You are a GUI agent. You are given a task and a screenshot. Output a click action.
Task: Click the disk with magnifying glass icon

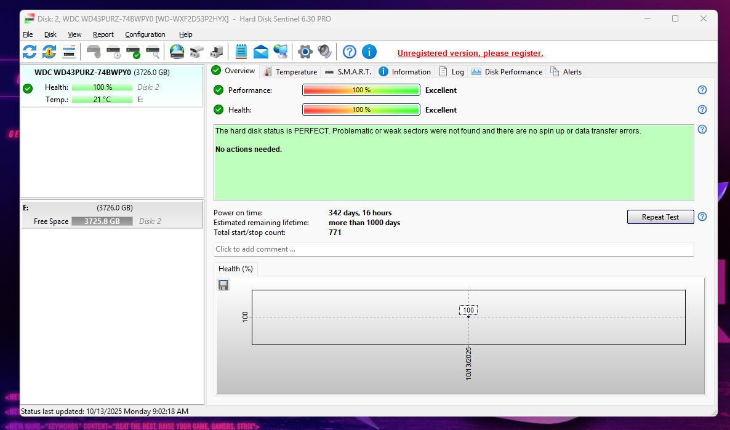pos(153,52)
